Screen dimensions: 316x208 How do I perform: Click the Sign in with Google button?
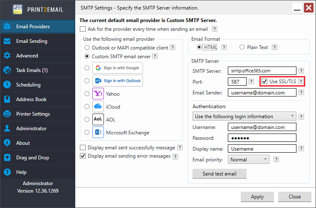(118, 68)
